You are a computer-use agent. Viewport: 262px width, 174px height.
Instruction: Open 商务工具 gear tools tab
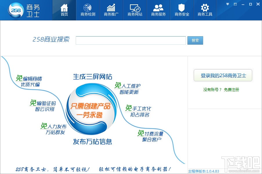pyautogui.click(x=205, y=10)
